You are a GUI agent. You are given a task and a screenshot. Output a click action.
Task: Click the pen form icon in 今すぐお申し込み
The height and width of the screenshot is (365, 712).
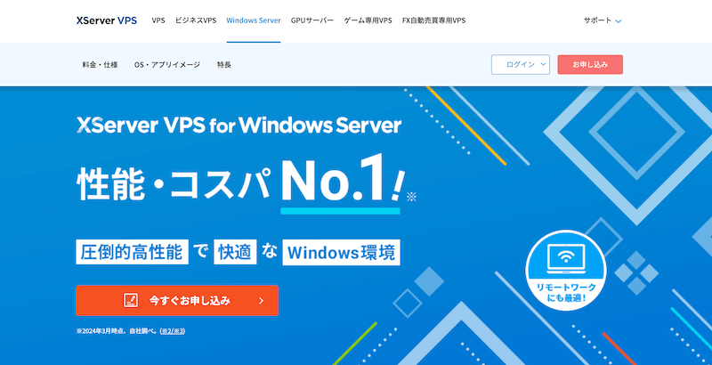130,300
